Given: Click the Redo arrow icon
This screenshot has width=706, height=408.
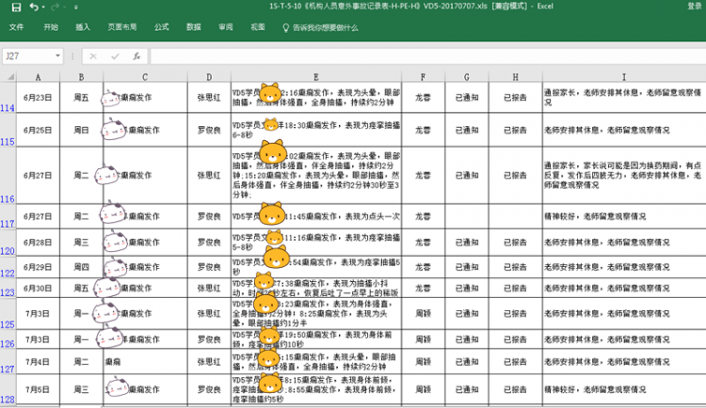Looking at the screenshot, I should tap(56, 7).
